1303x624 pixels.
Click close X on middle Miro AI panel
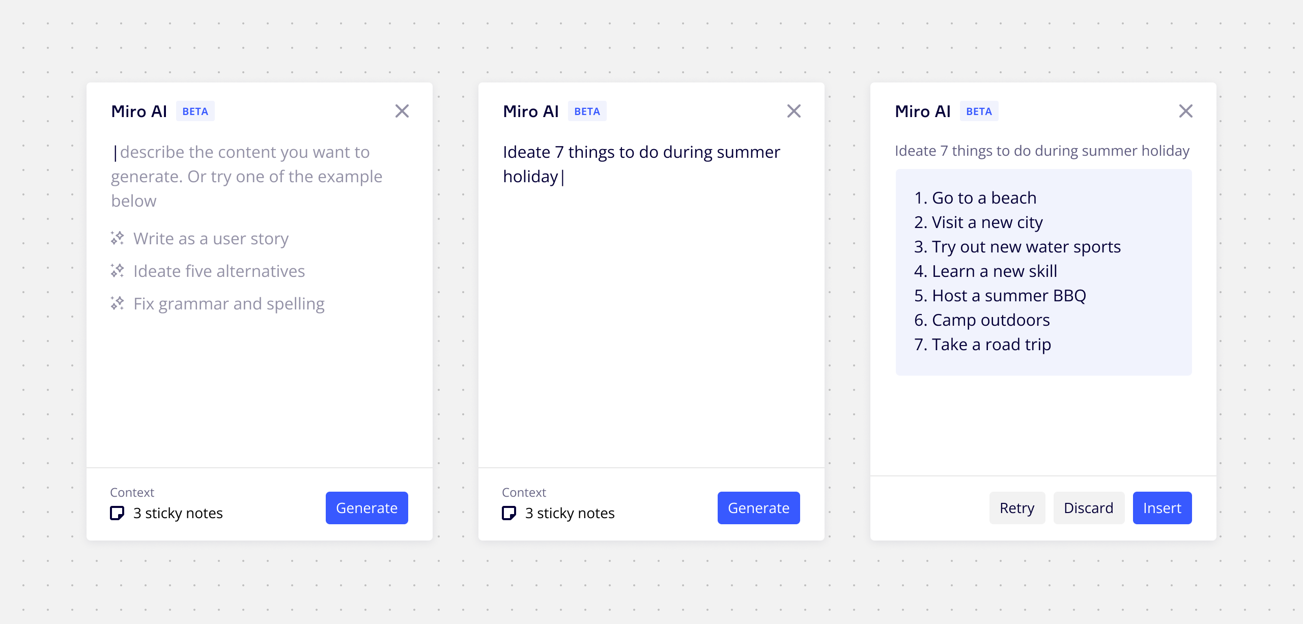pos(794,110)
